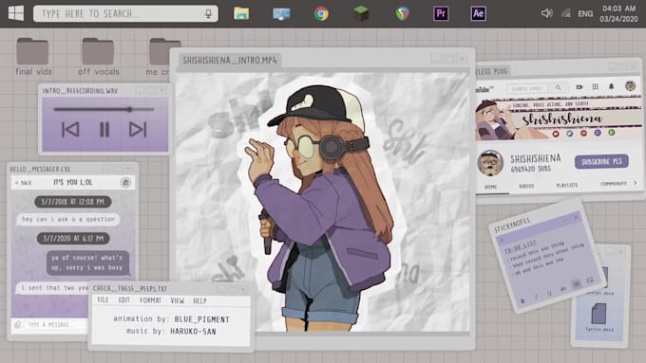Screen dimensions: 646x363
Task: Click the '3/7/2018 at 12:08 PM' timestamp
Action: pyautogui.click(x=73, y=202)
